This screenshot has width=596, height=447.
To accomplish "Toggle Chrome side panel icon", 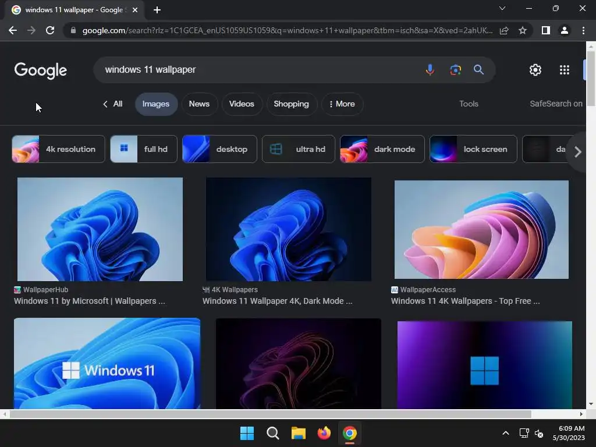I will (546, 30).
